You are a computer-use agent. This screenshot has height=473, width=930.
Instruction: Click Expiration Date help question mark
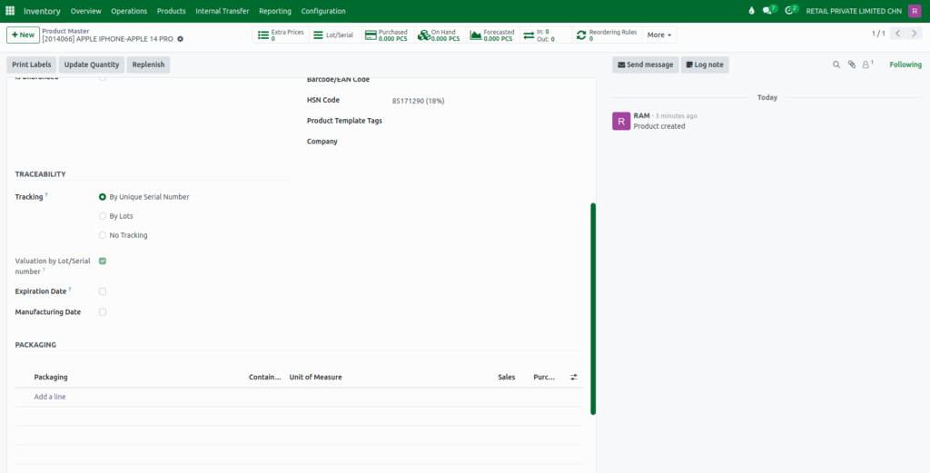click(x=70, y=290)
